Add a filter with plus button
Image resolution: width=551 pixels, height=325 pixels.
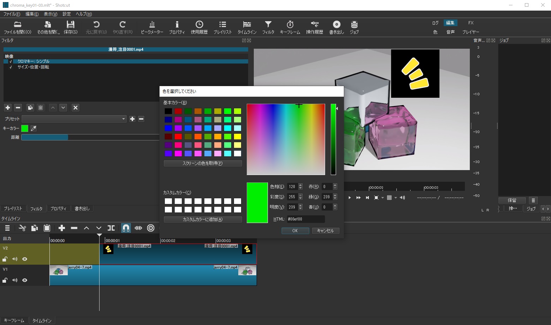pos(8,108)
